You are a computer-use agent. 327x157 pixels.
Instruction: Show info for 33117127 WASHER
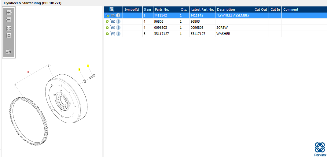coord(118,34)
